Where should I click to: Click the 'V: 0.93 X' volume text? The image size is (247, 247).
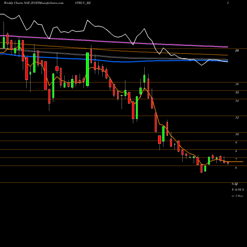(238, 190)
